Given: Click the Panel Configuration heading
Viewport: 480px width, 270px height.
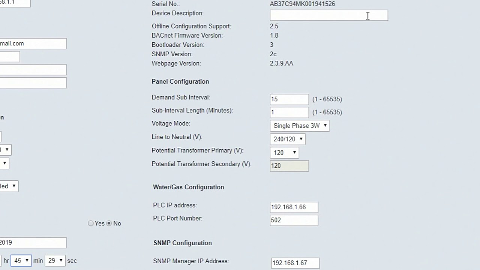Looking at the screenshot, I should pos(180,81).
